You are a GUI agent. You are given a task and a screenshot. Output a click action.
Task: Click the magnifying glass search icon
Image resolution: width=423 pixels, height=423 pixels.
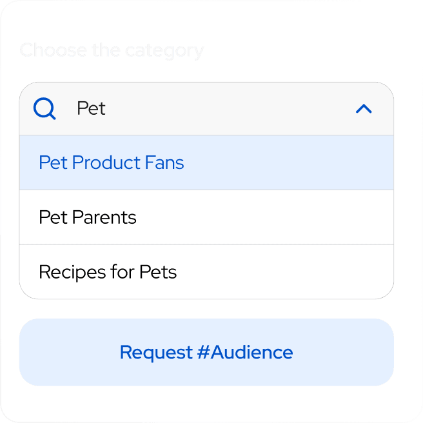point(44,109)
